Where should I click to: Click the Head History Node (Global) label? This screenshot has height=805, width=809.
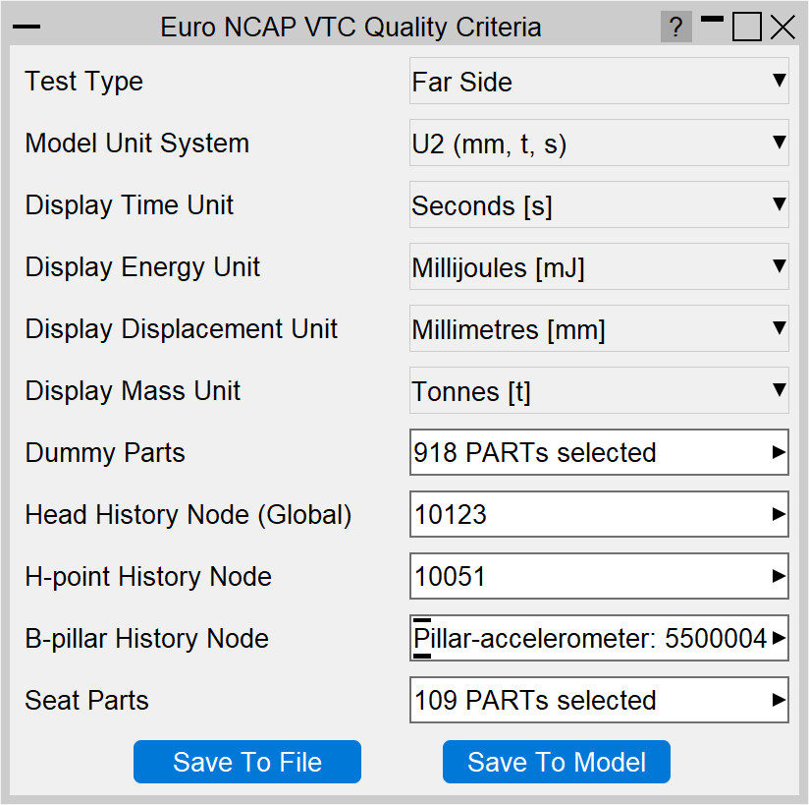click(189, 515)
